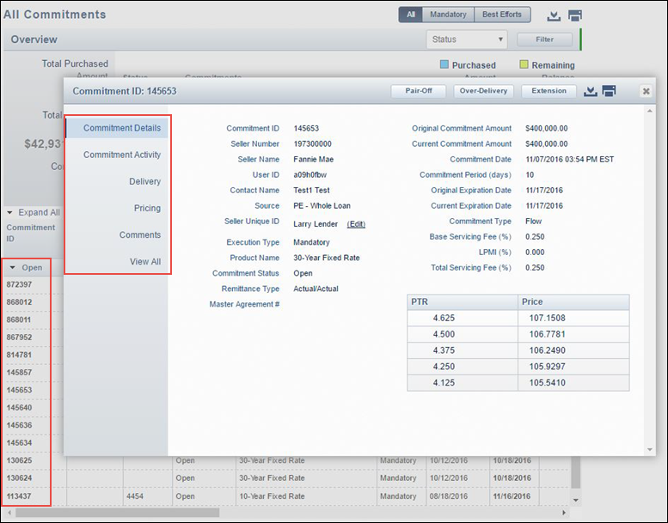Image resolution: width=668 pixels, height=523 pixels.
Task: Open commitment 145640
Action: 19,408
